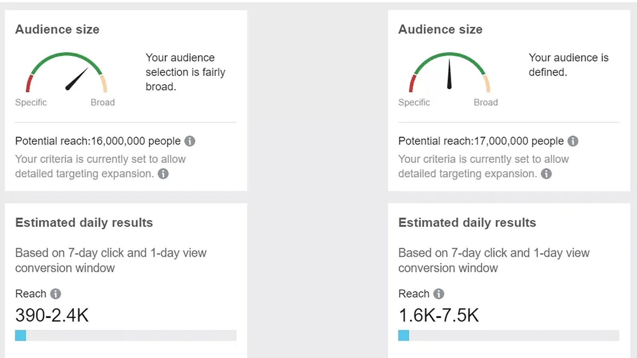Open info icon after right targeting expansion text
Viewport: 637px width, 358px height.
pos(546,174)
